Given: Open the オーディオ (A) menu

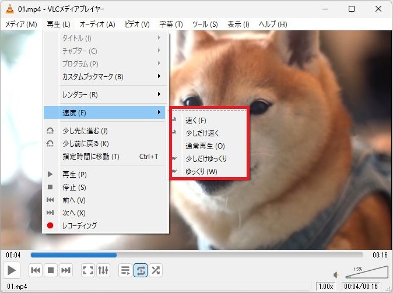Looking at the screenshot, I should (97, 24).
